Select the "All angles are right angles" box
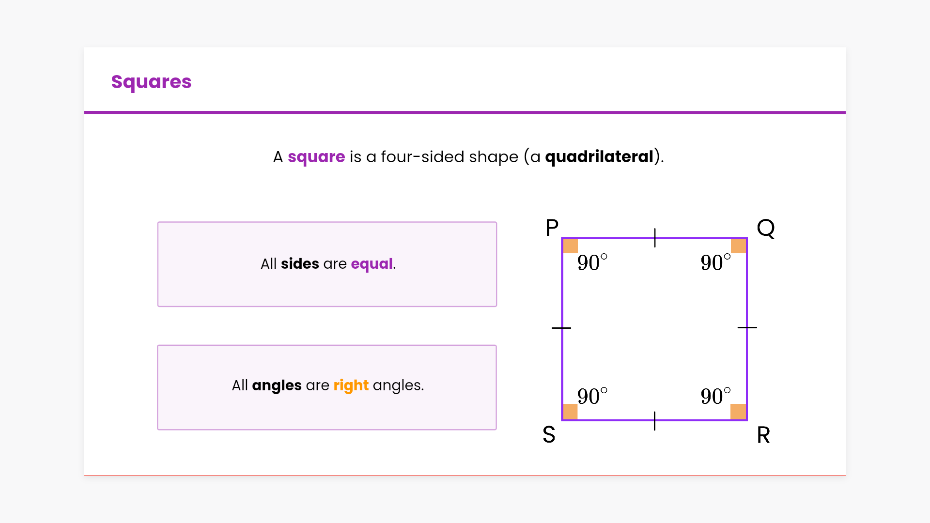The width and height of the screenshot is (930, 523). [327, 387]
